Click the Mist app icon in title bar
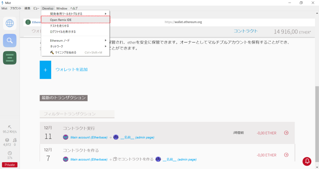319x169 pixels. [x=2, y=3]
